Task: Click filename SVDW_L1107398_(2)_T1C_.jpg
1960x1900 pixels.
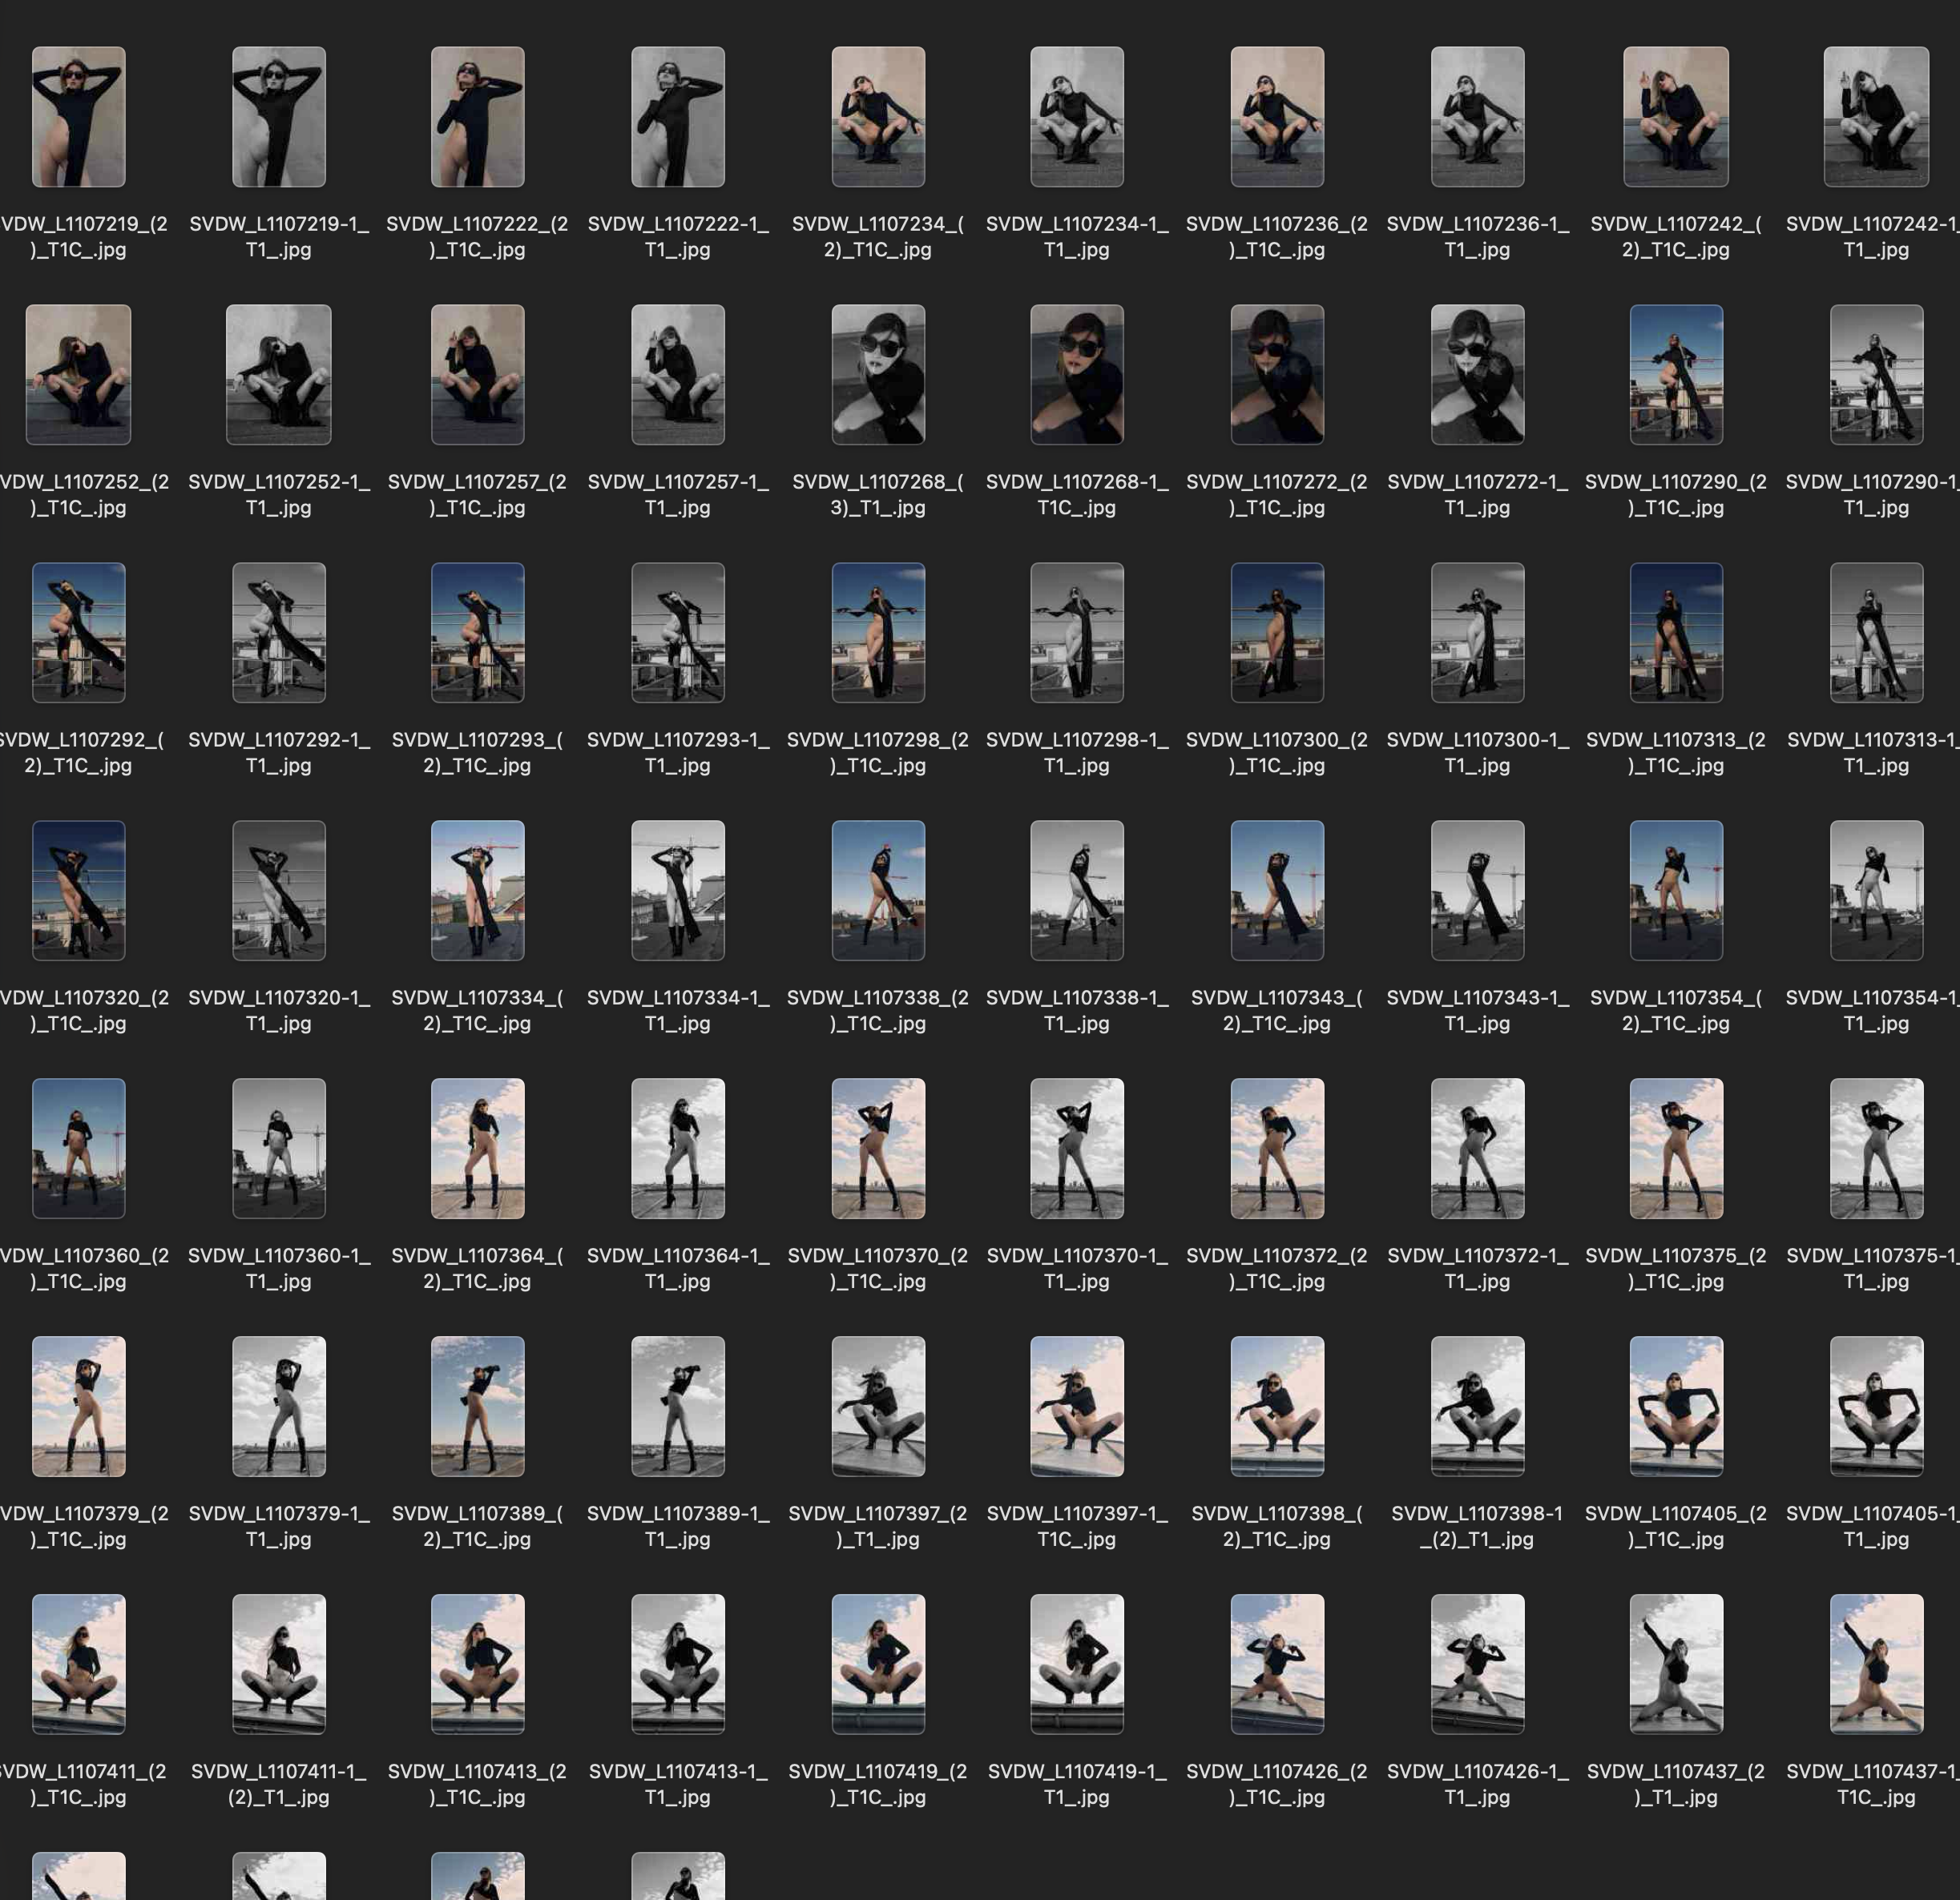Action: pos(1277,1526)
